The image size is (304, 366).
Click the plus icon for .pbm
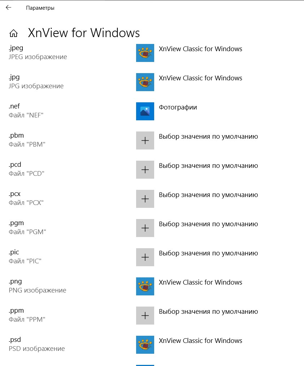coord(145,140)
